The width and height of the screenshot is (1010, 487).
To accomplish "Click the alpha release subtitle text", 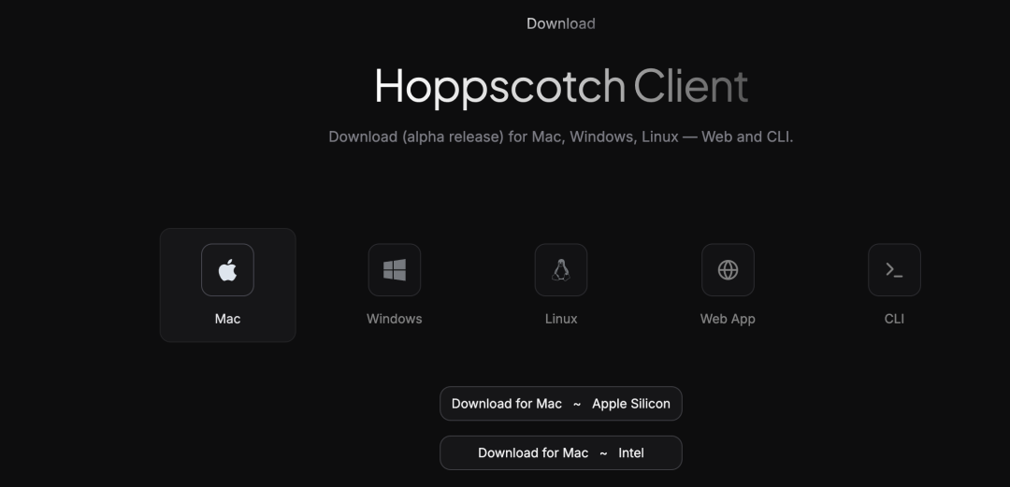I will (x=561, y=136).
